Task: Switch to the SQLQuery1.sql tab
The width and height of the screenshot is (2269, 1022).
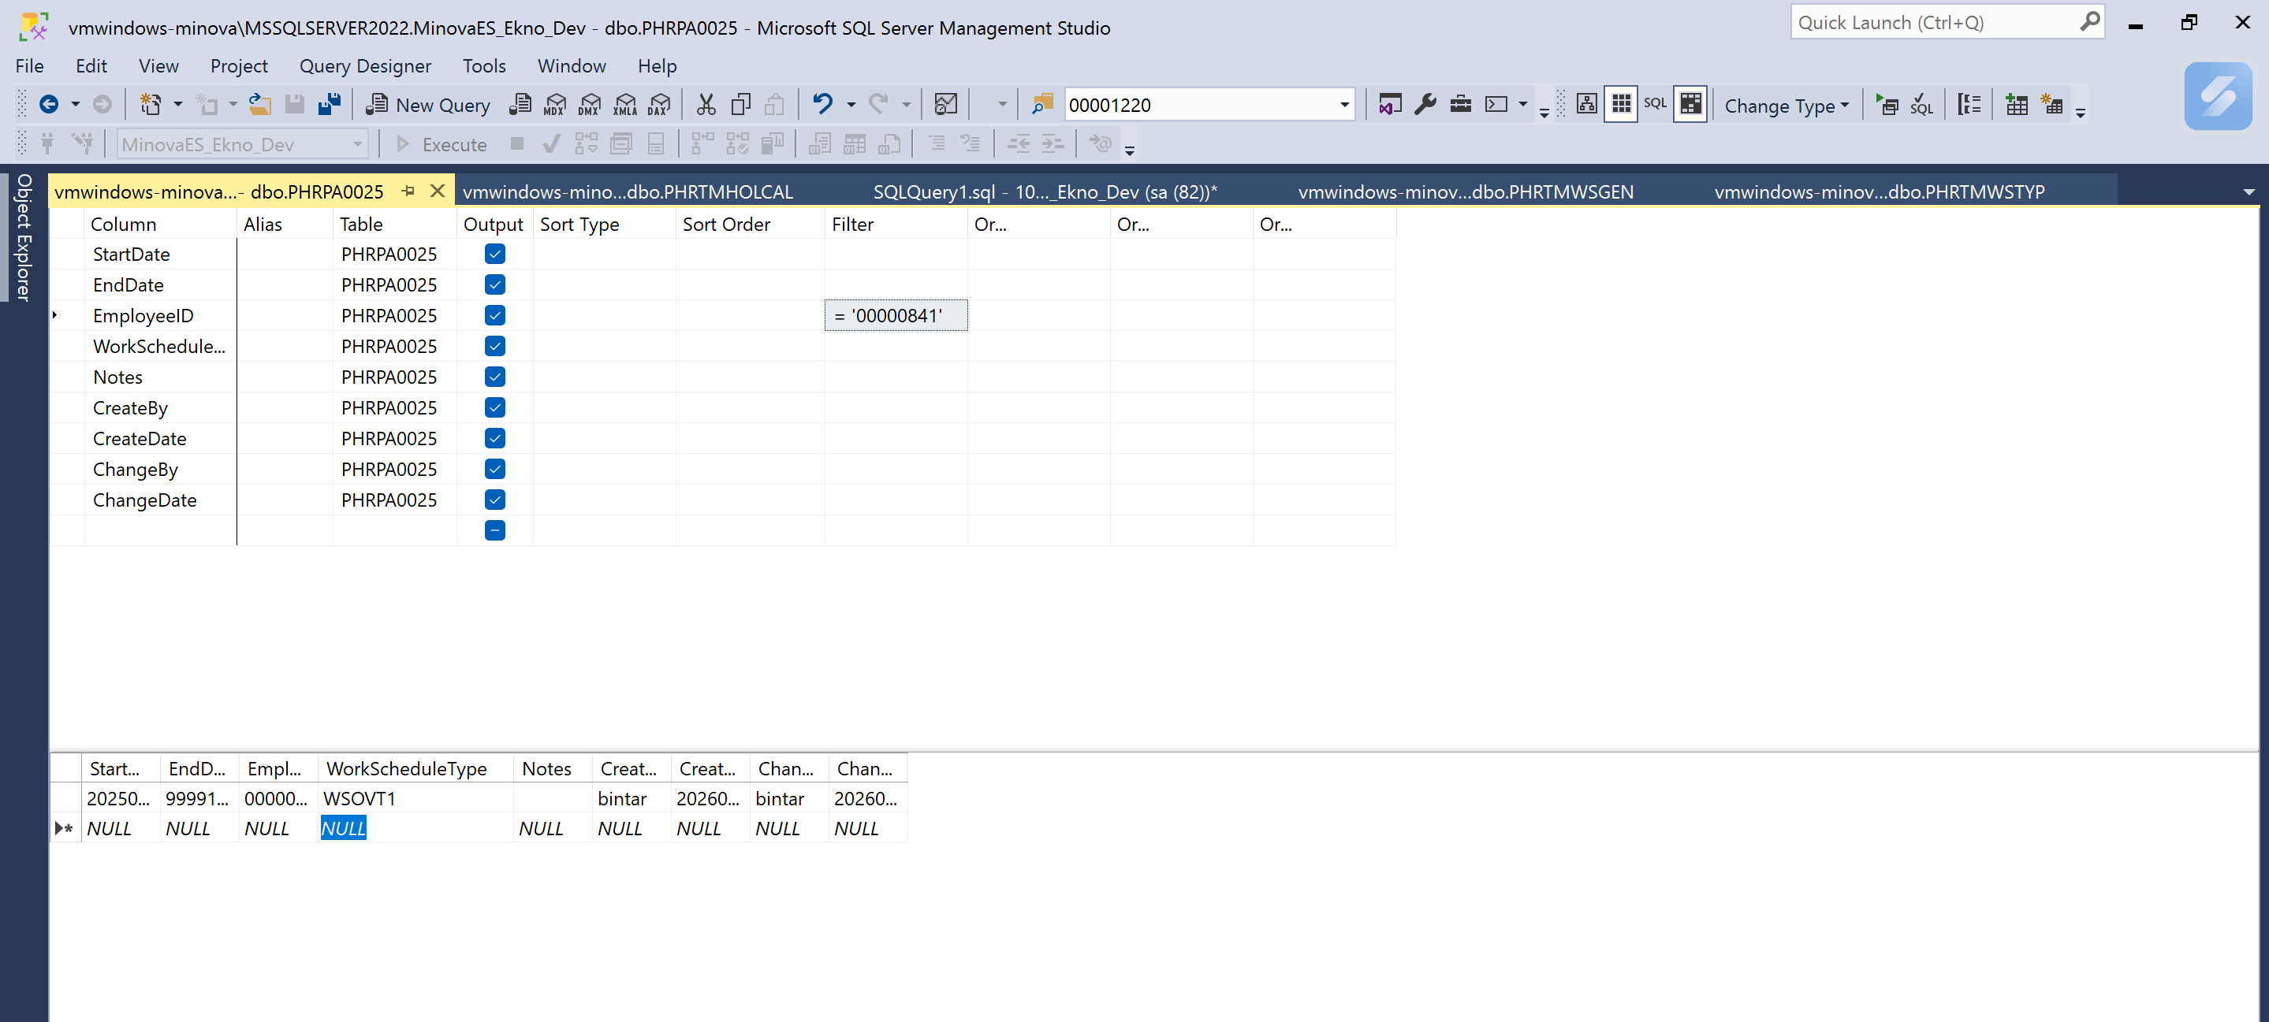Action: coord(1044,192)
